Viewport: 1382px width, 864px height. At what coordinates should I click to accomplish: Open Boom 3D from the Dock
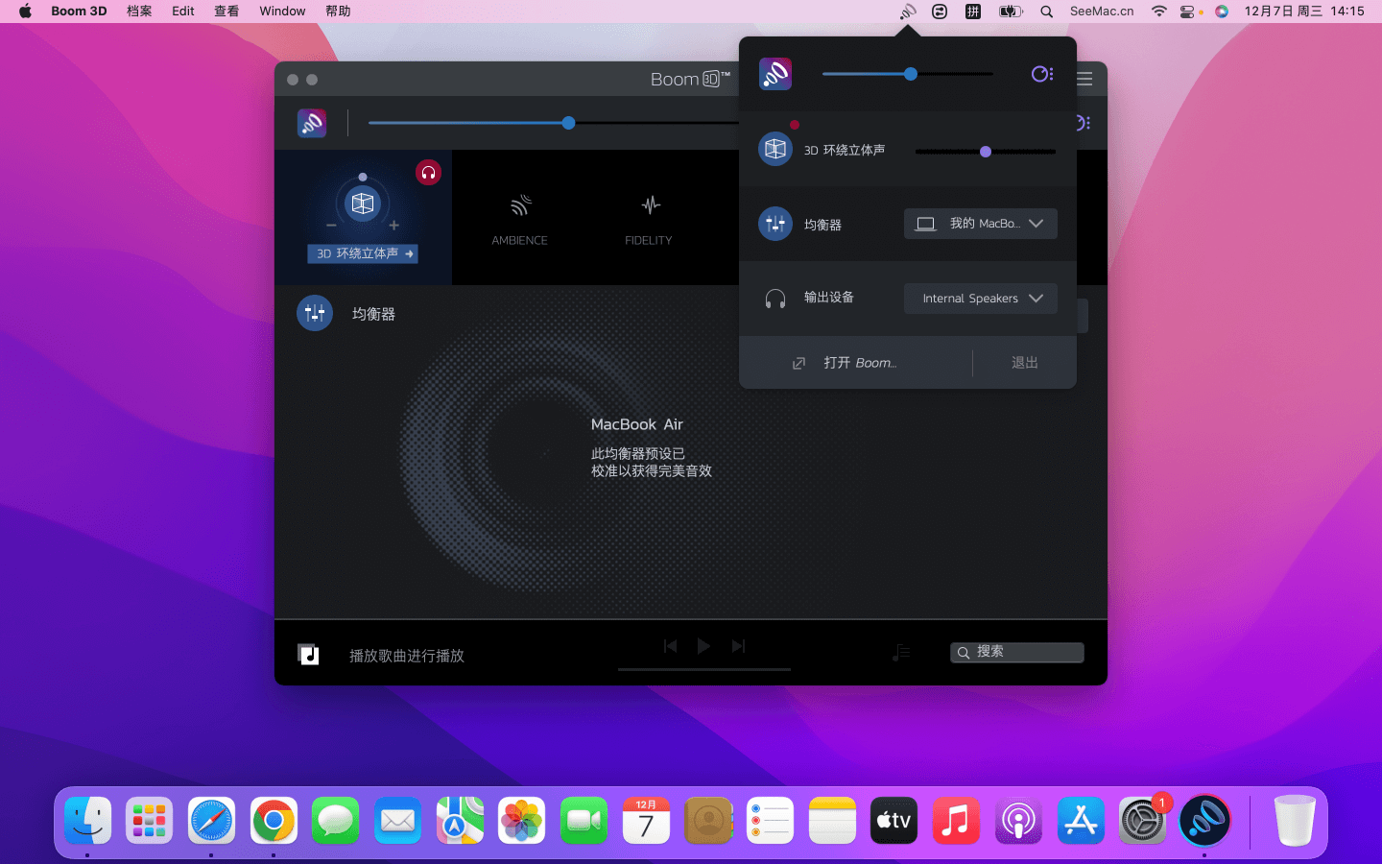(1203, 821)
